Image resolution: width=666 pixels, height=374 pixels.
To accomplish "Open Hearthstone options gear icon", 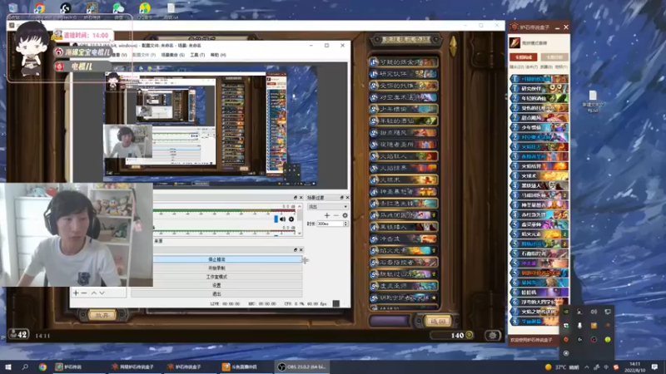I will click(493, 336).
